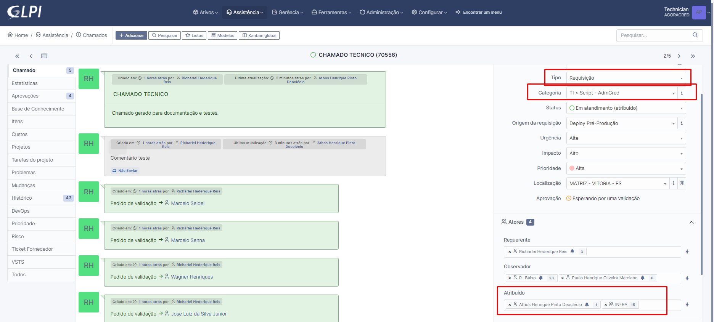Open Kanban global
Viewport: 714px width, 322px height.
pyautogui.click(x=259, y=35)
